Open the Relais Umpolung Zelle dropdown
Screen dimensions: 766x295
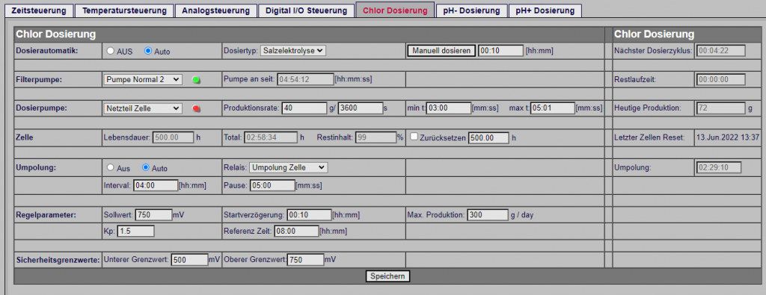tap(288, 167)
